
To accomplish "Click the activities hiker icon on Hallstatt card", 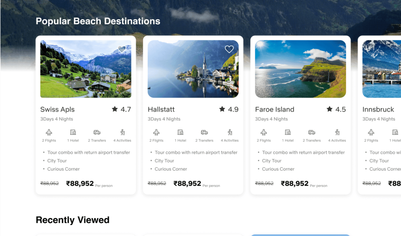I will pos(230,132).
